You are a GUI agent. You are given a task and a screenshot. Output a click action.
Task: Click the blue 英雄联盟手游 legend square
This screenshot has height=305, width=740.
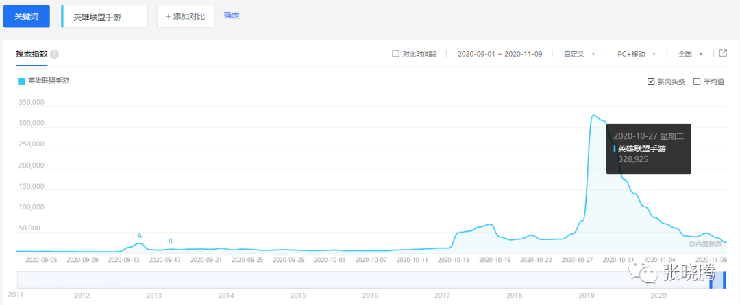pos(22,81)
